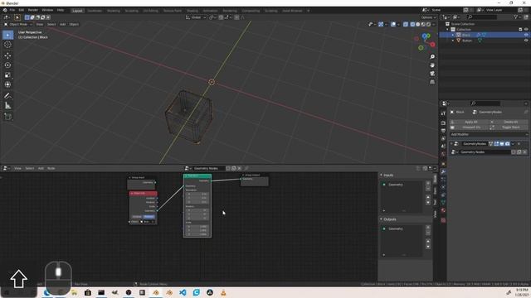
Task: Click the Transform node scale Z field
Action: [x=197, y=234]
